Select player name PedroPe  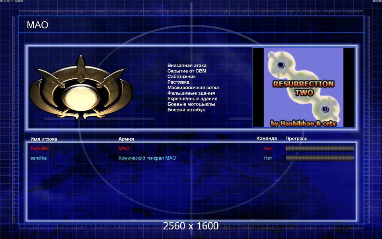tap(39, 149)
